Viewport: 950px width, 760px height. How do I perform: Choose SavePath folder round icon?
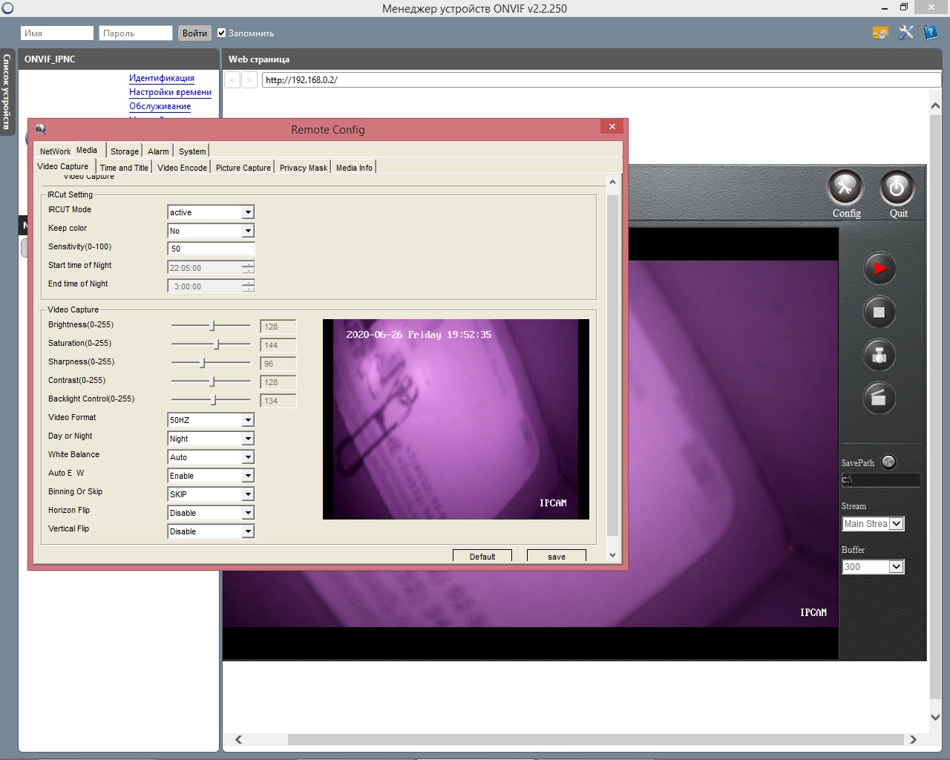point(888,462)
